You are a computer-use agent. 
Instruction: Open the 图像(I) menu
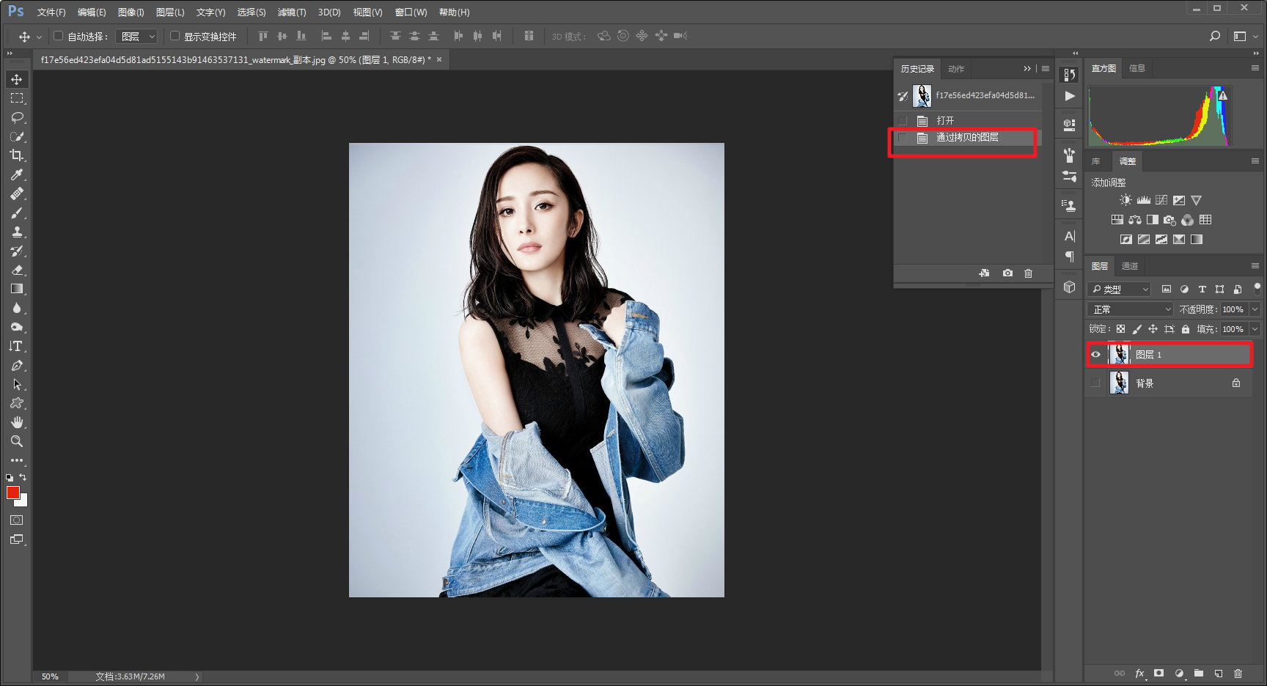tap(131, 12)
